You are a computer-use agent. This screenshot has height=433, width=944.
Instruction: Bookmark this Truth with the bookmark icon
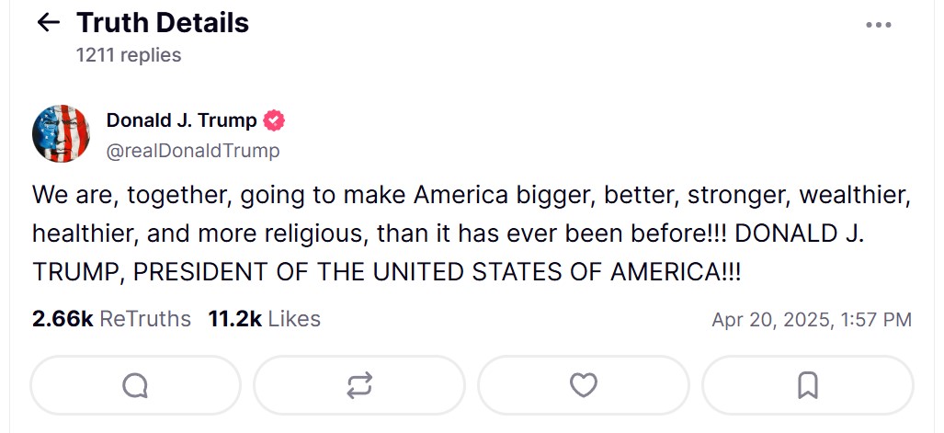pos(807,385)
